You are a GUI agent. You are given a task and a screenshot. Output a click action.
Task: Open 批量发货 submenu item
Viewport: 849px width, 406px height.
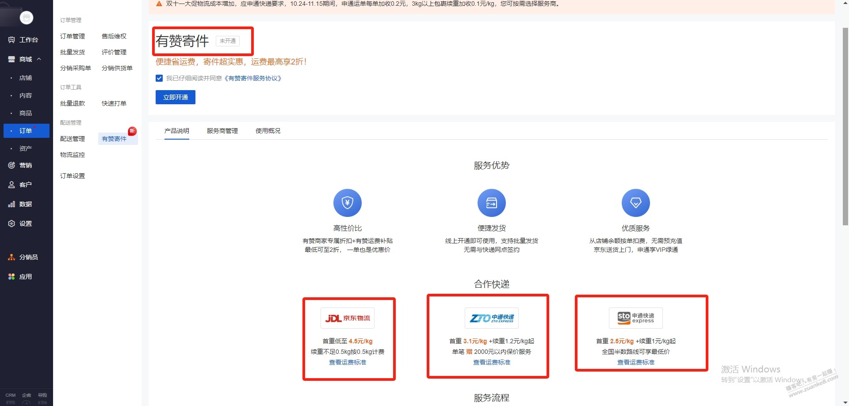pyautogui.click(x=73, y=52)
